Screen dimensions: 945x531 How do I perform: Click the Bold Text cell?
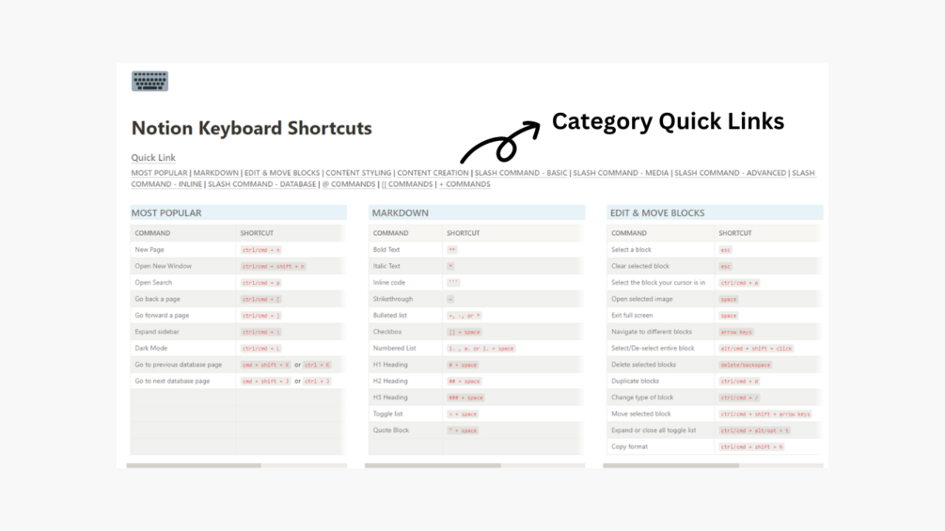(405, 249)
